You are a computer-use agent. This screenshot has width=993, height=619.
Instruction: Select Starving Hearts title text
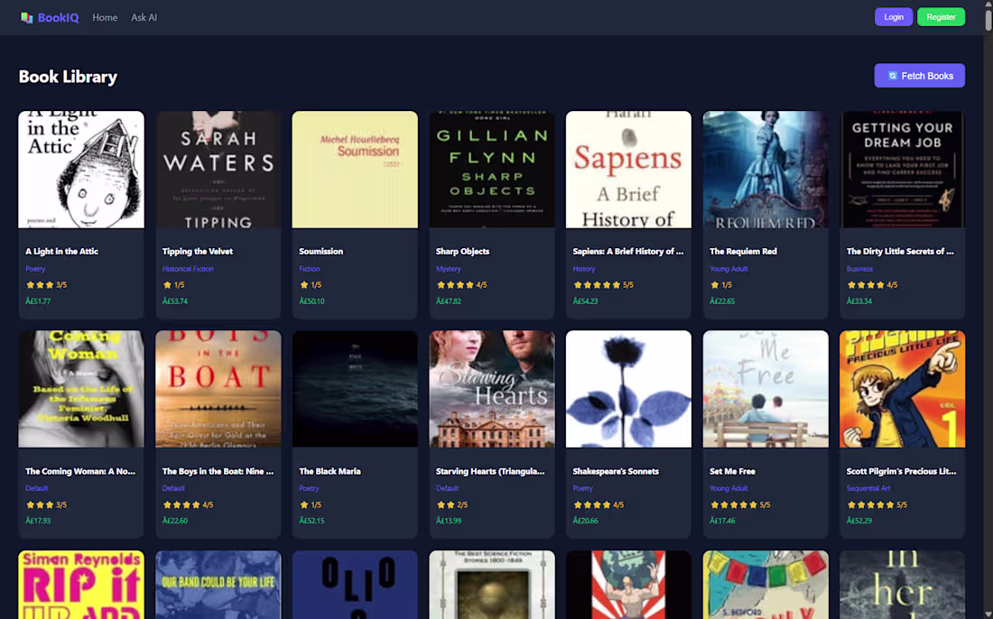click(490, 472)
